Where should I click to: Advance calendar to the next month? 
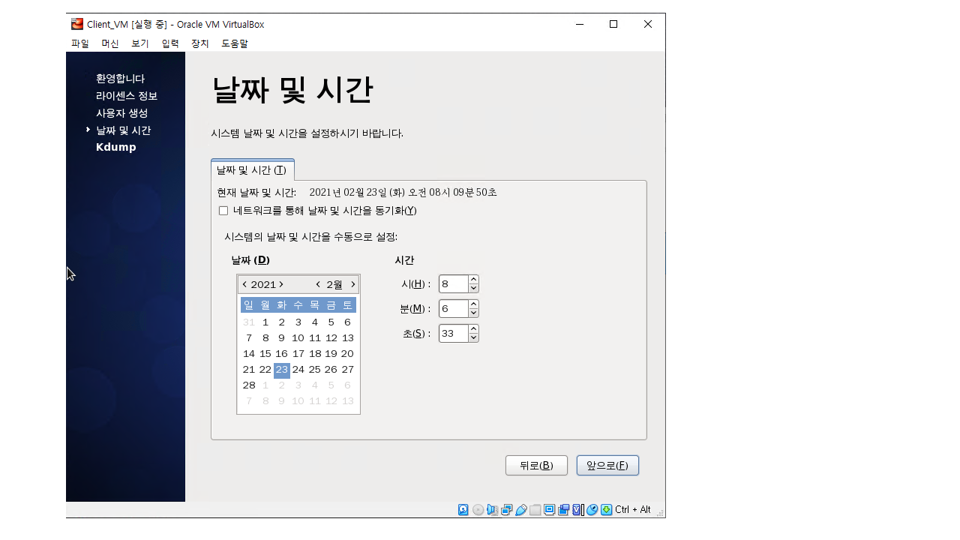point(353,285)
